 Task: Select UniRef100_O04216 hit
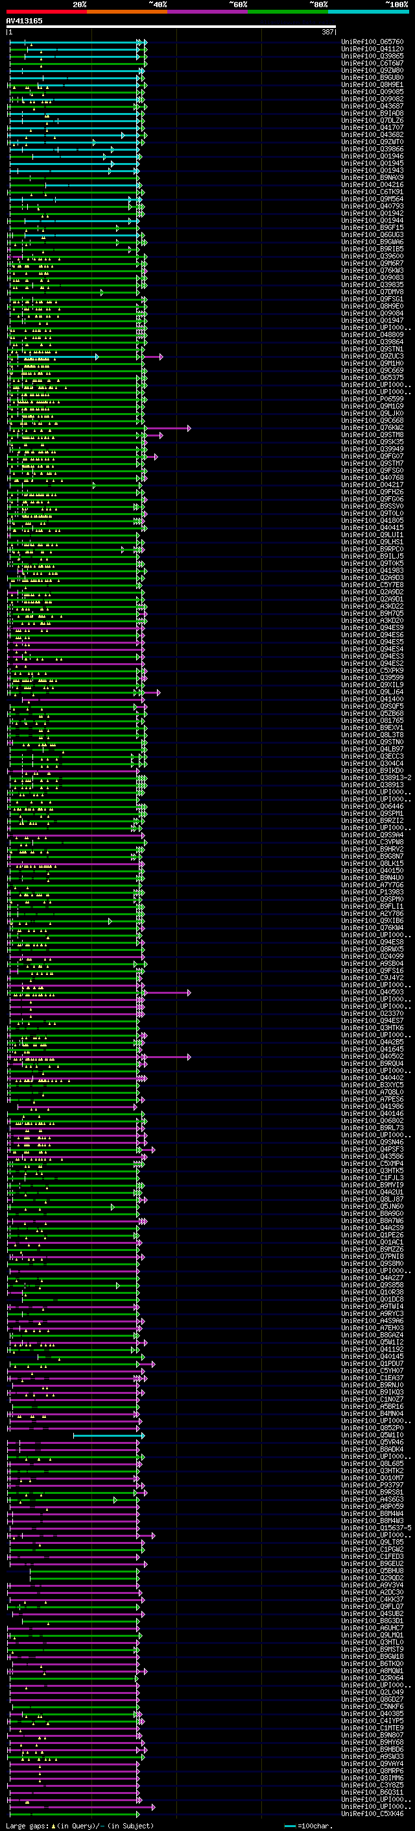pyautogui.click(x=372, y=185)
